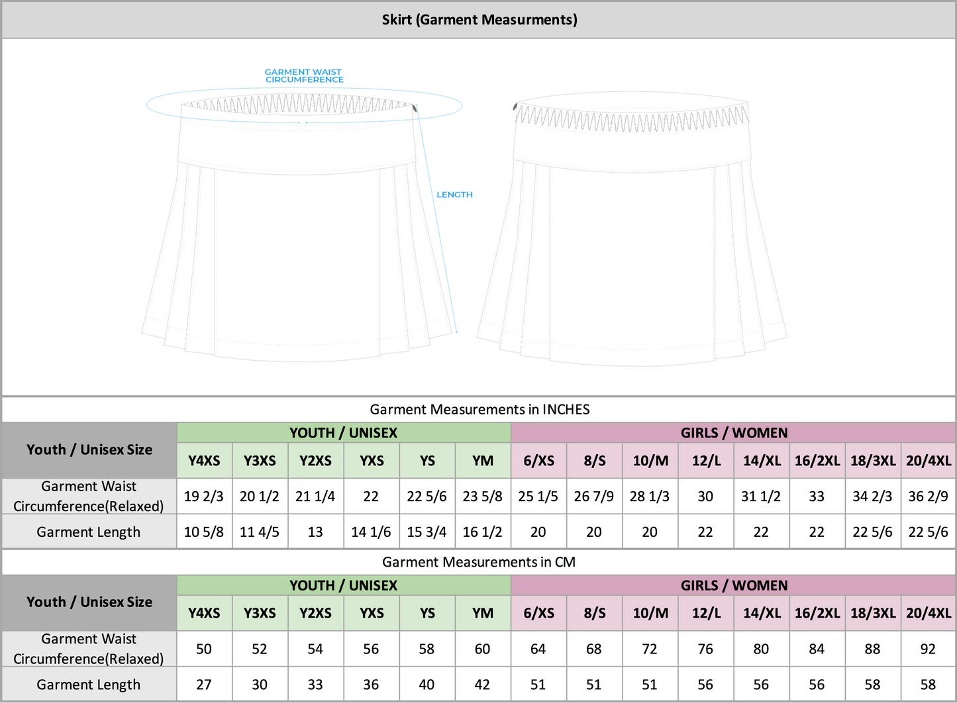Select the 64 cm waist circumference cell
The width and height of the screenshot is (957, 703).
coord(538,649)
